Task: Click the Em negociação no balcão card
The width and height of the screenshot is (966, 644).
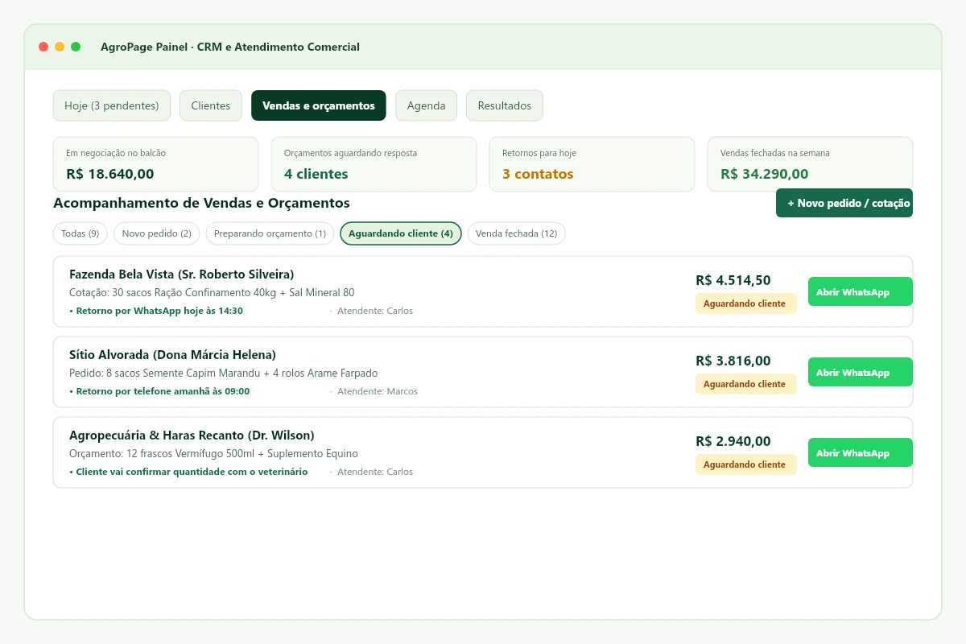Action: (x=156, y=164)
